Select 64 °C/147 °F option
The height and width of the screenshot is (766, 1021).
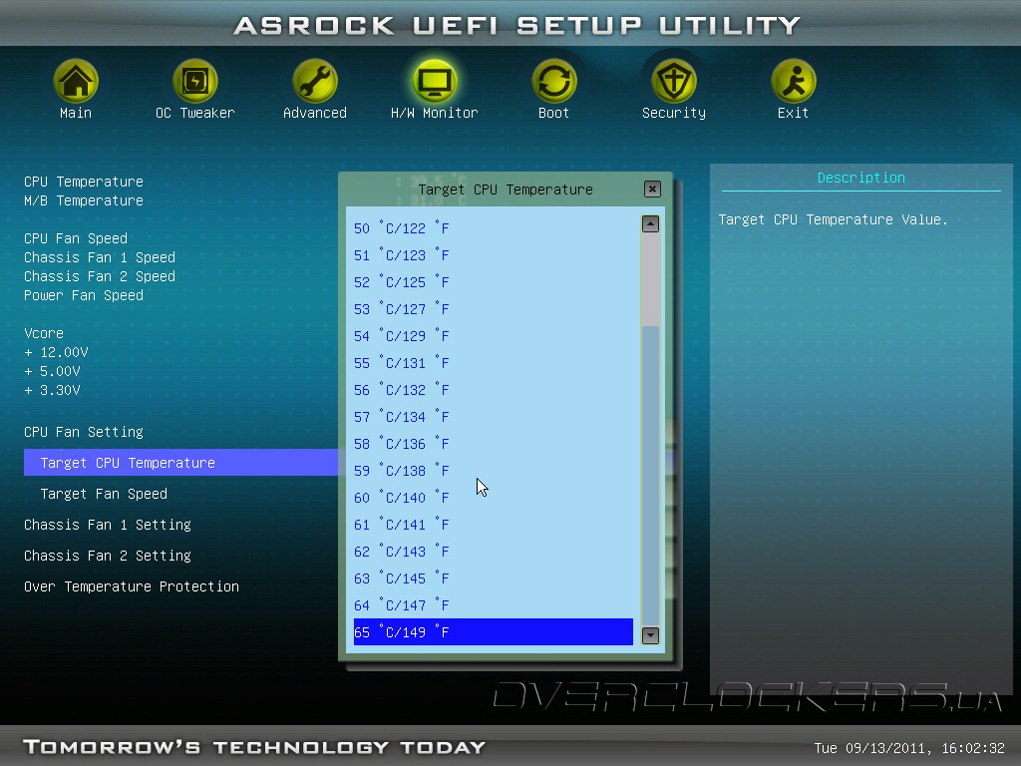493,605
